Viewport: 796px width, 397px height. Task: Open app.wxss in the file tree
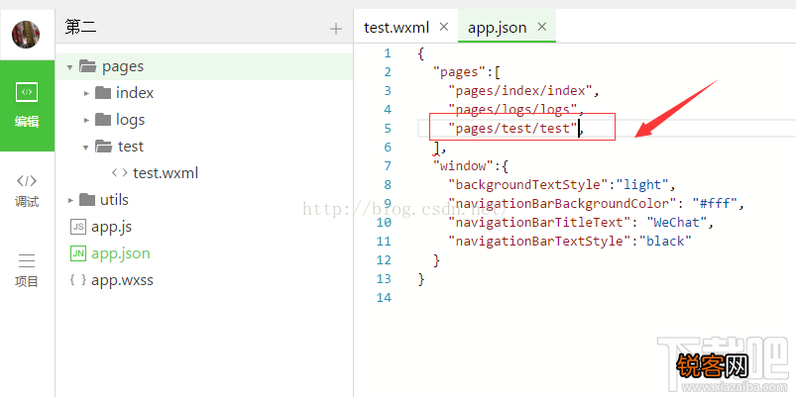coord(122,280)
